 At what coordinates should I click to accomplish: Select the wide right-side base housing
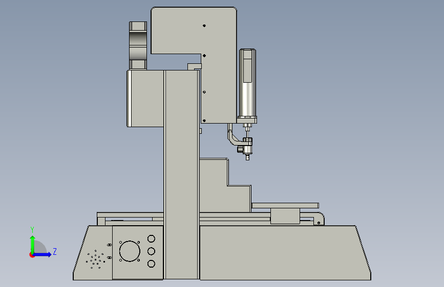285,253
